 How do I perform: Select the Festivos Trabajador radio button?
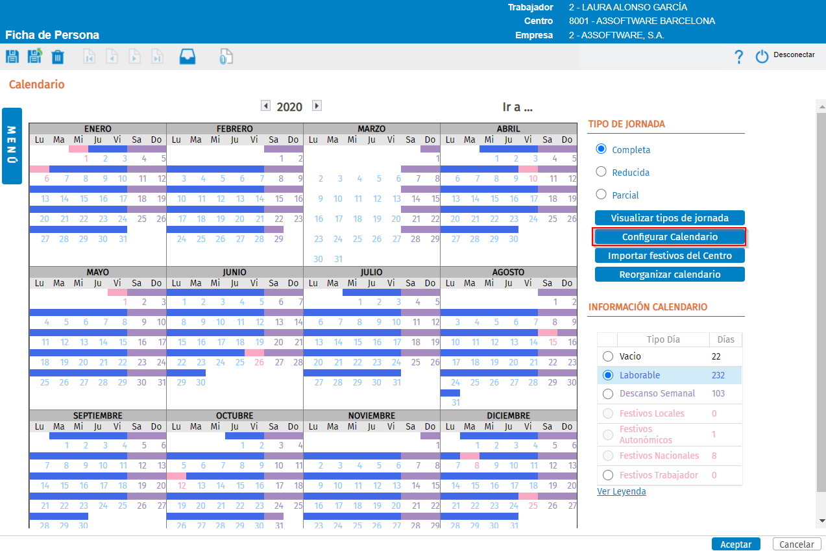(x=607, y=475)
